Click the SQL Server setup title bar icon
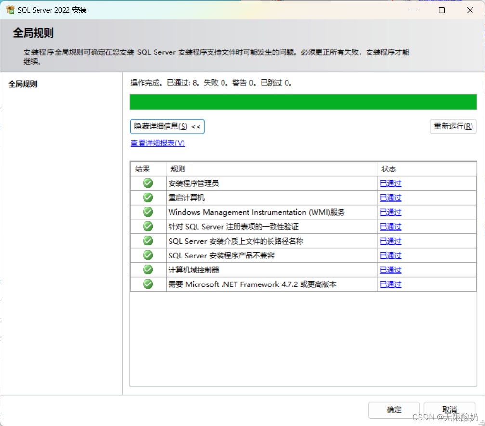 click(x=10, y=10)
